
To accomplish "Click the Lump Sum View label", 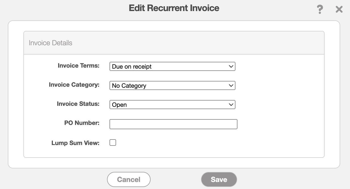I will (75, 143).
